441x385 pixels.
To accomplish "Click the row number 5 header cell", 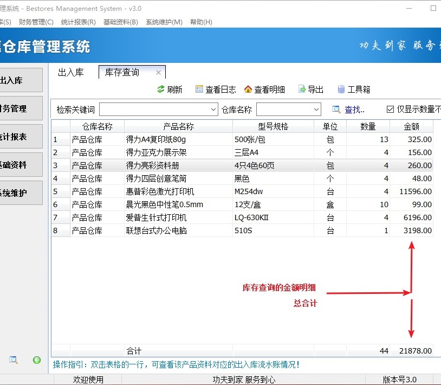I will pos(61,191).
